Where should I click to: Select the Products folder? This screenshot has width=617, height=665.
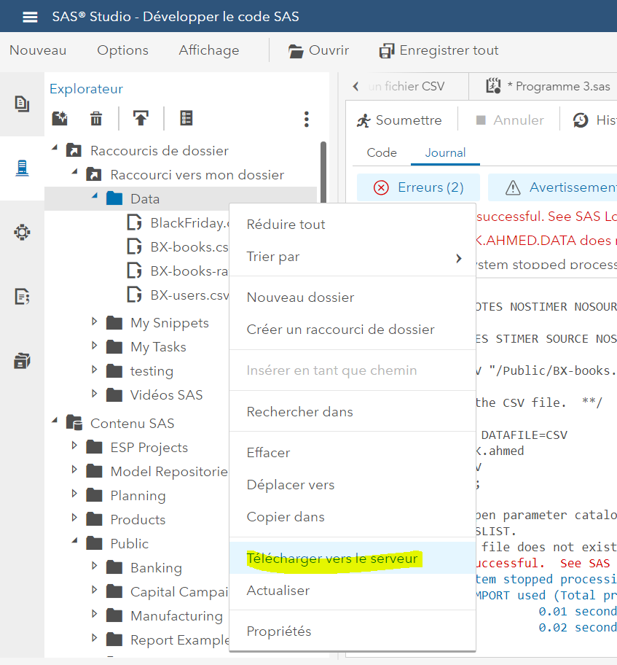point(137,519)
